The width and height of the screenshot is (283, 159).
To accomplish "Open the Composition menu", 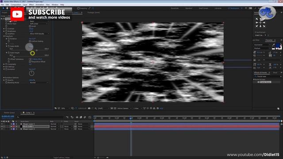I will click(16, 5).
